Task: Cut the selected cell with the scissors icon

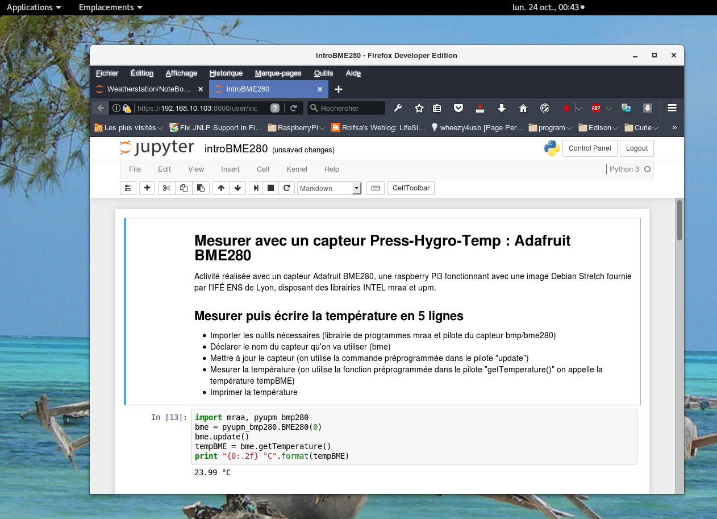Action: (x=166, y=188)
